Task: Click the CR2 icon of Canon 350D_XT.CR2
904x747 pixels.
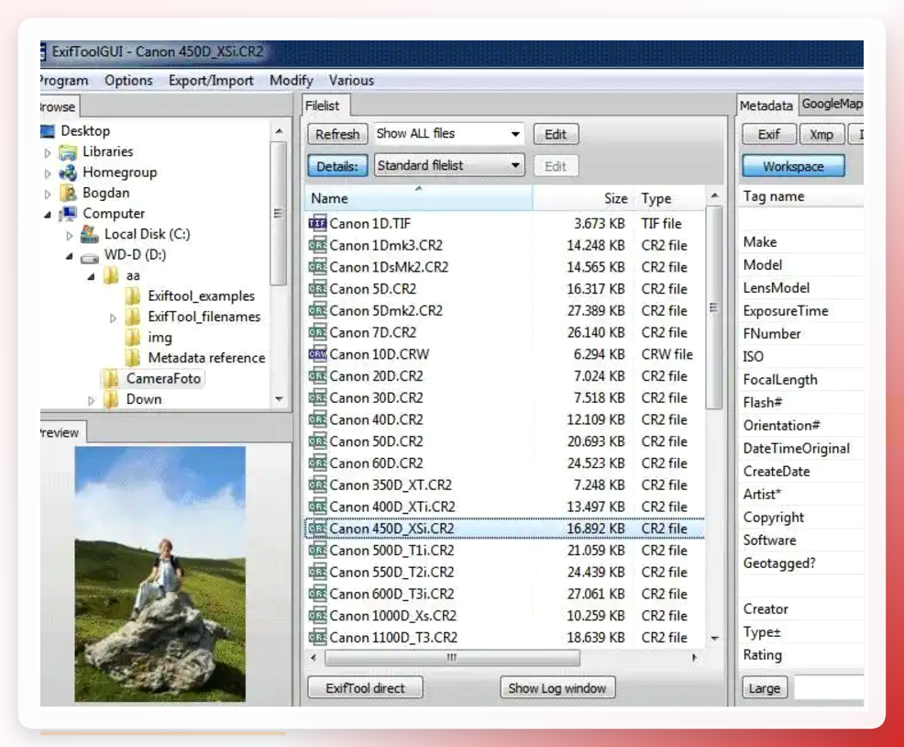Action: [317, 485]
